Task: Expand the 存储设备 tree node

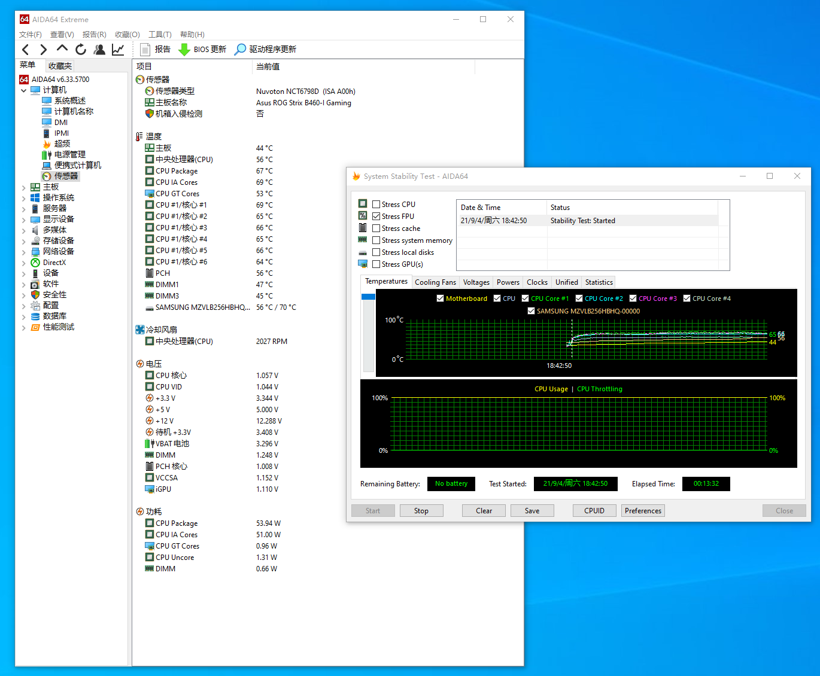Action: pos(24,241)
